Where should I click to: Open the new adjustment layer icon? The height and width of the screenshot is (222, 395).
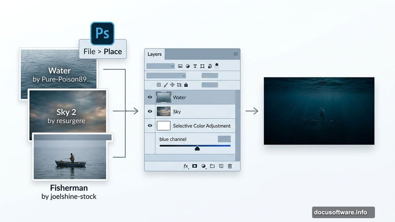click(x=204, y=166)
